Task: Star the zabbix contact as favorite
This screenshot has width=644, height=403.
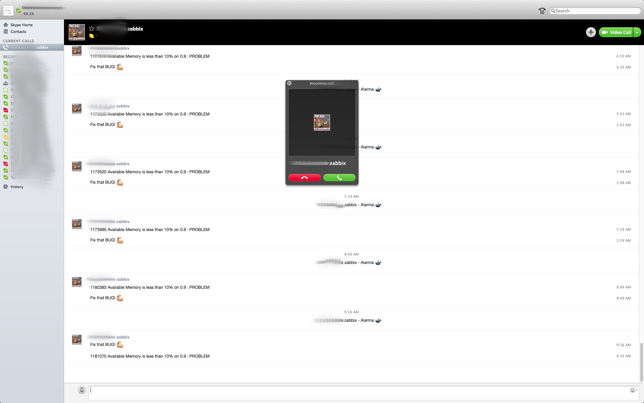Action: point(92,29)
